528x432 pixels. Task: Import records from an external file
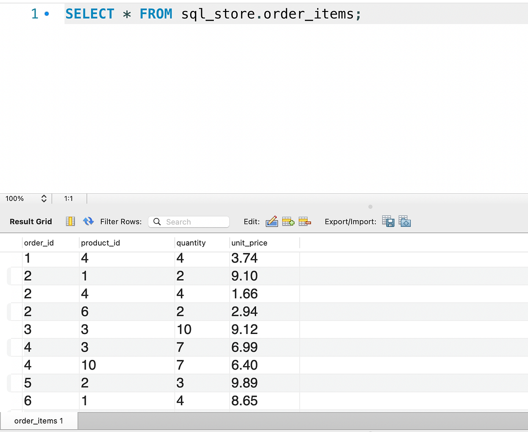pos(405,221)
